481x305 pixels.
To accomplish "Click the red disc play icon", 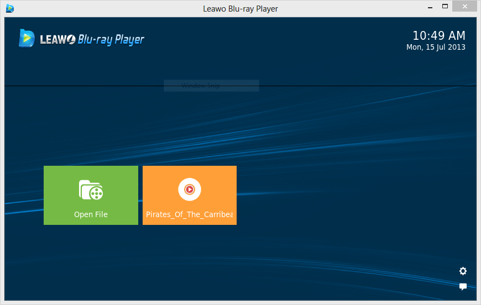I will click(x=190, y=190).
